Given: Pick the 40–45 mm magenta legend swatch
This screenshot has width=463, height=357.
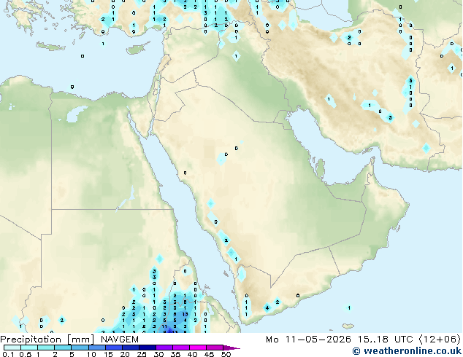Looking at the screenshot, I should 198,348.
